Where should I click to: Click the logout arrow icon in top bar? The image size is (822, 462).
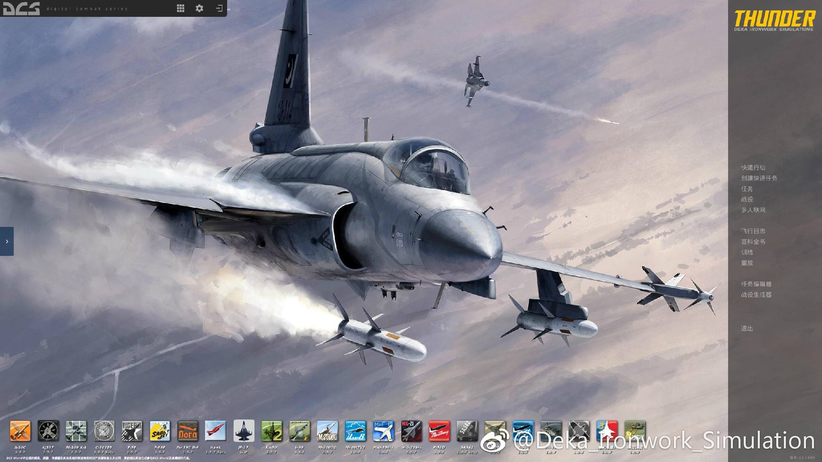tap(219, 8)
